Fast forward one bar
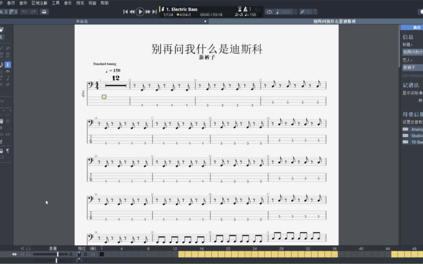Viewport: 423px width, 264px height. click(x=148, y=12)
